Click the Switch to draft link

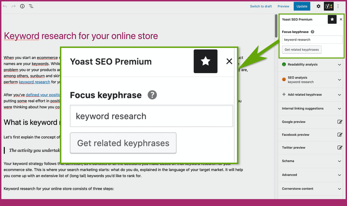261,6
